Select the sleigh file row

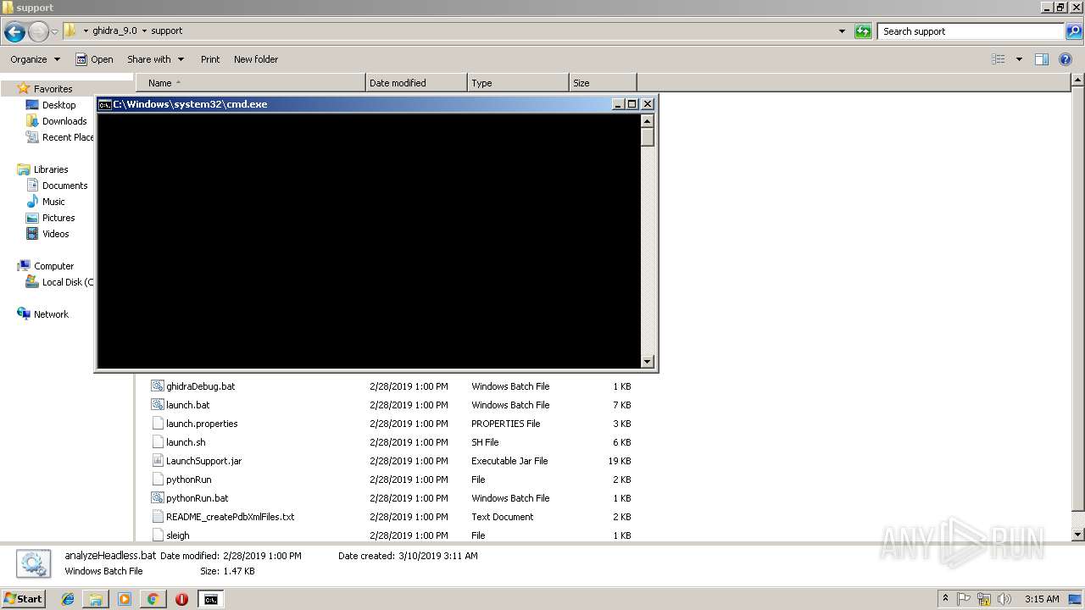pos(391,535)
